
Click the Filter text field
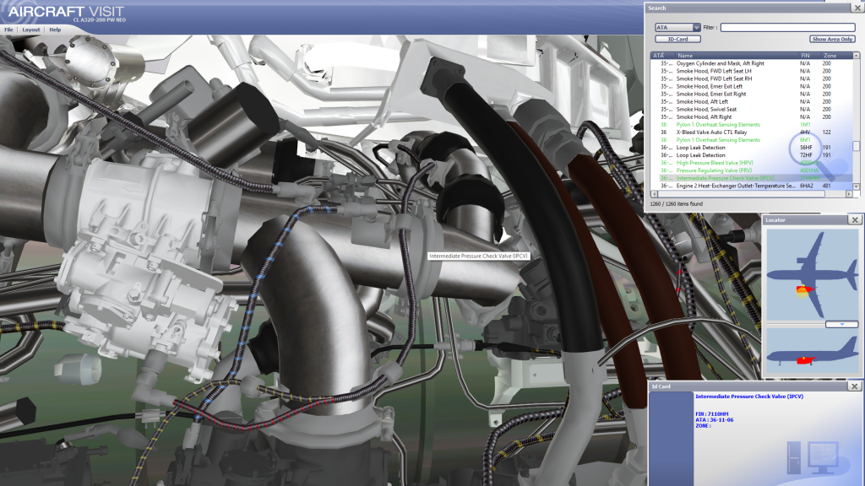click(x=788, y=28)
